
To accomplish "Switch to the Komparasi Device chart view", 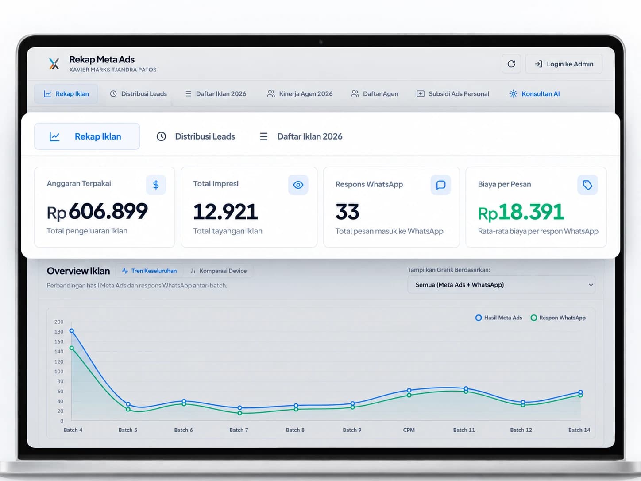I will point(218,271).
